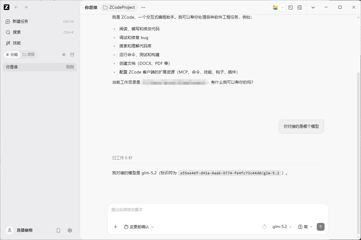Screen dimensions: 361x240
Task: Go back with the left arrow
Action: click(16, 7)
